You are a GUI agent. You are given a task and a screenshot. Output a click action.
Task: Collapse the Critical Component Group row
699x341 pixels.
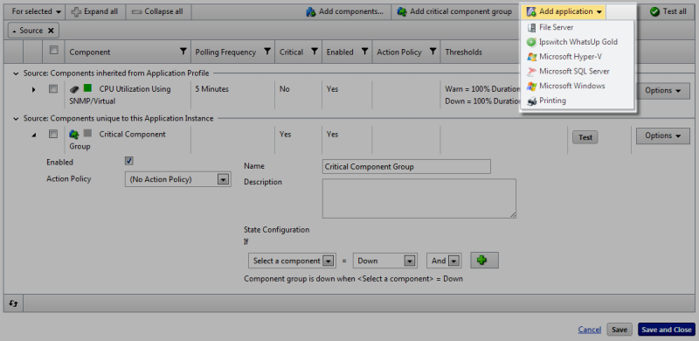(34, 136)
